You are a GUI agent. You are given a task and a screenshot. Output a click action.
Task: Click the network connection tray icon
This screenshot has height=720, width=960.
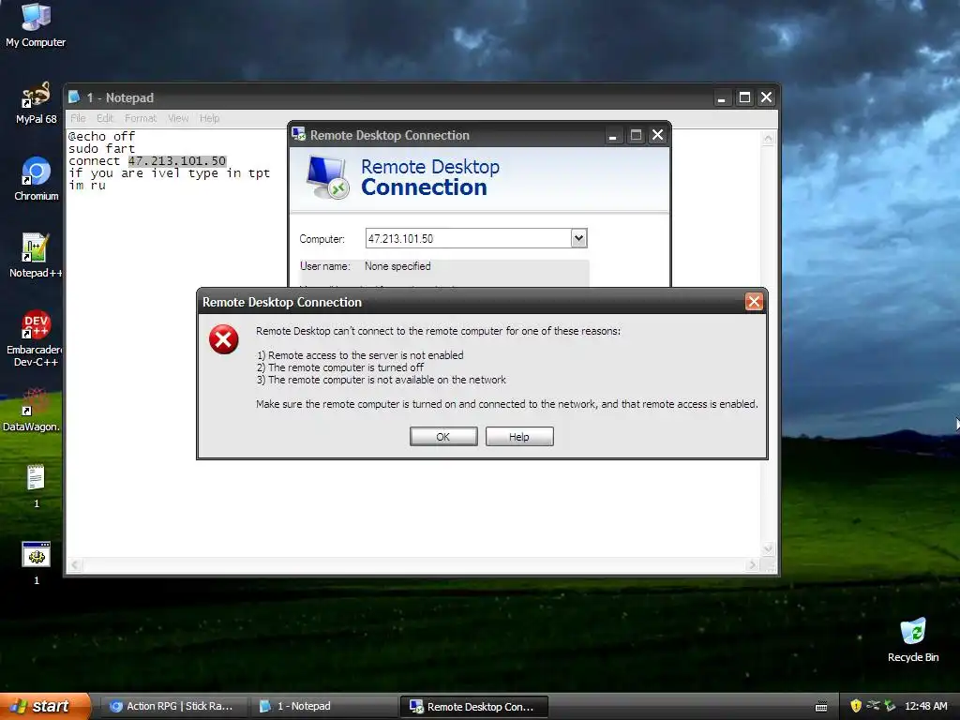point(873,706)
